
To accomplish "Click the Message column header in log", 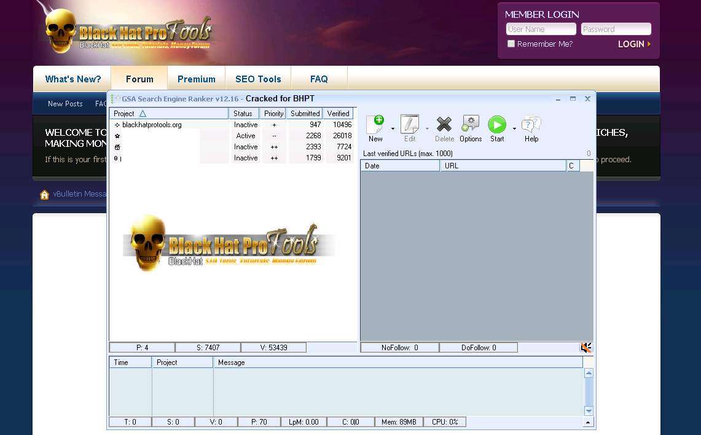I will tap(398, 362).
